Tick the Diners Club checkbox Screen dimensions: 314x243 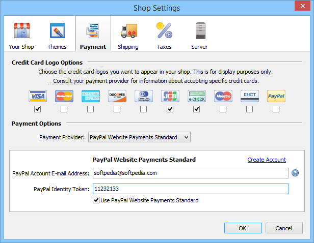143,109
